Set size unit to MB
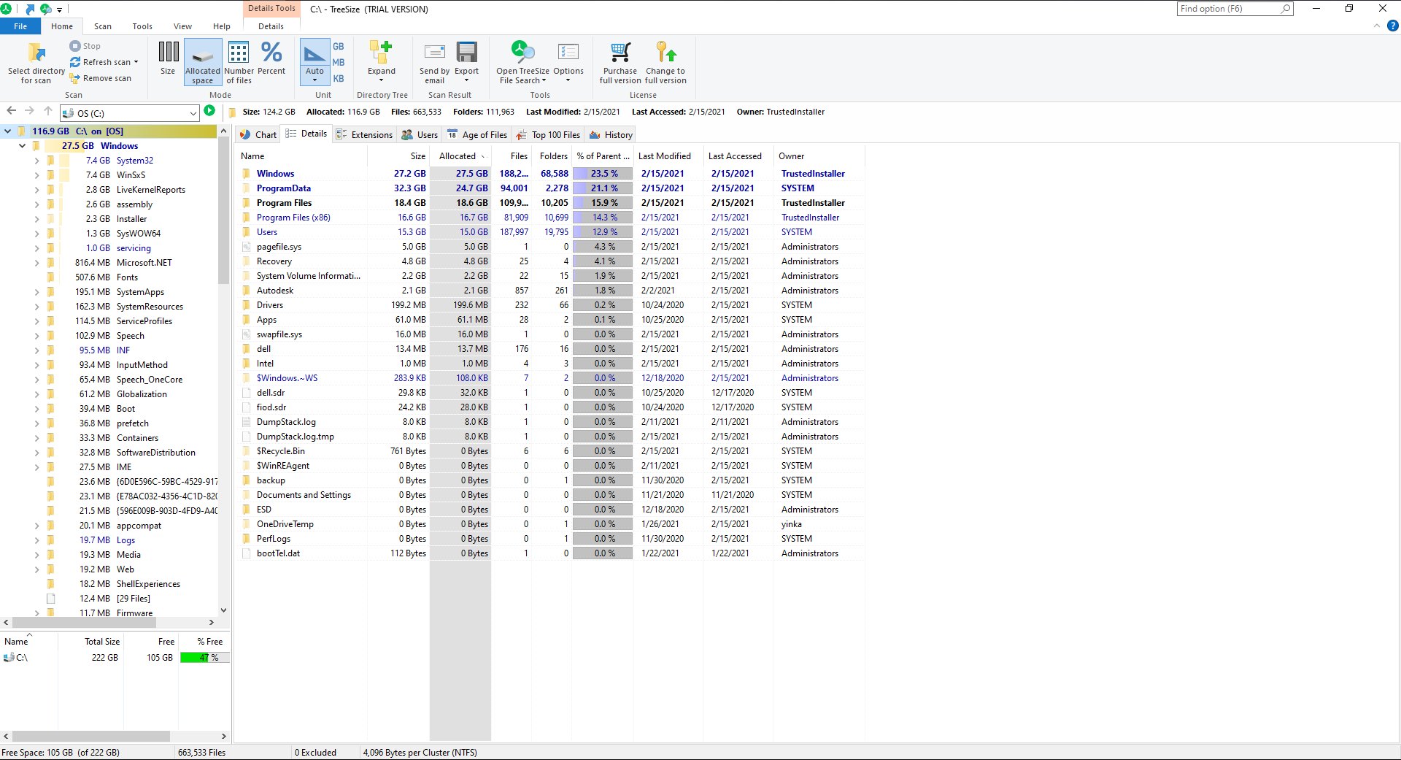This screenshot has height=760, width=1401. click(x=339, y=62)
